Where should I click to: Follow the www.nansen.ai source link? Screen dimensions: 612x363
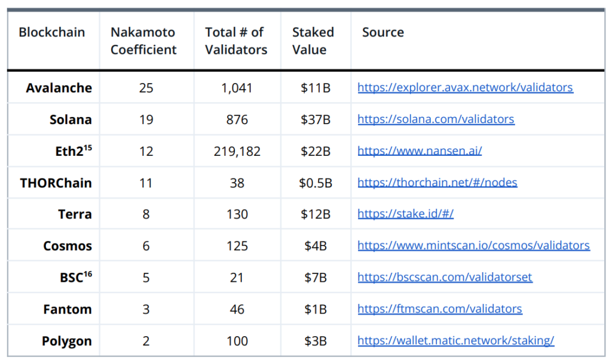coord(420,150)
